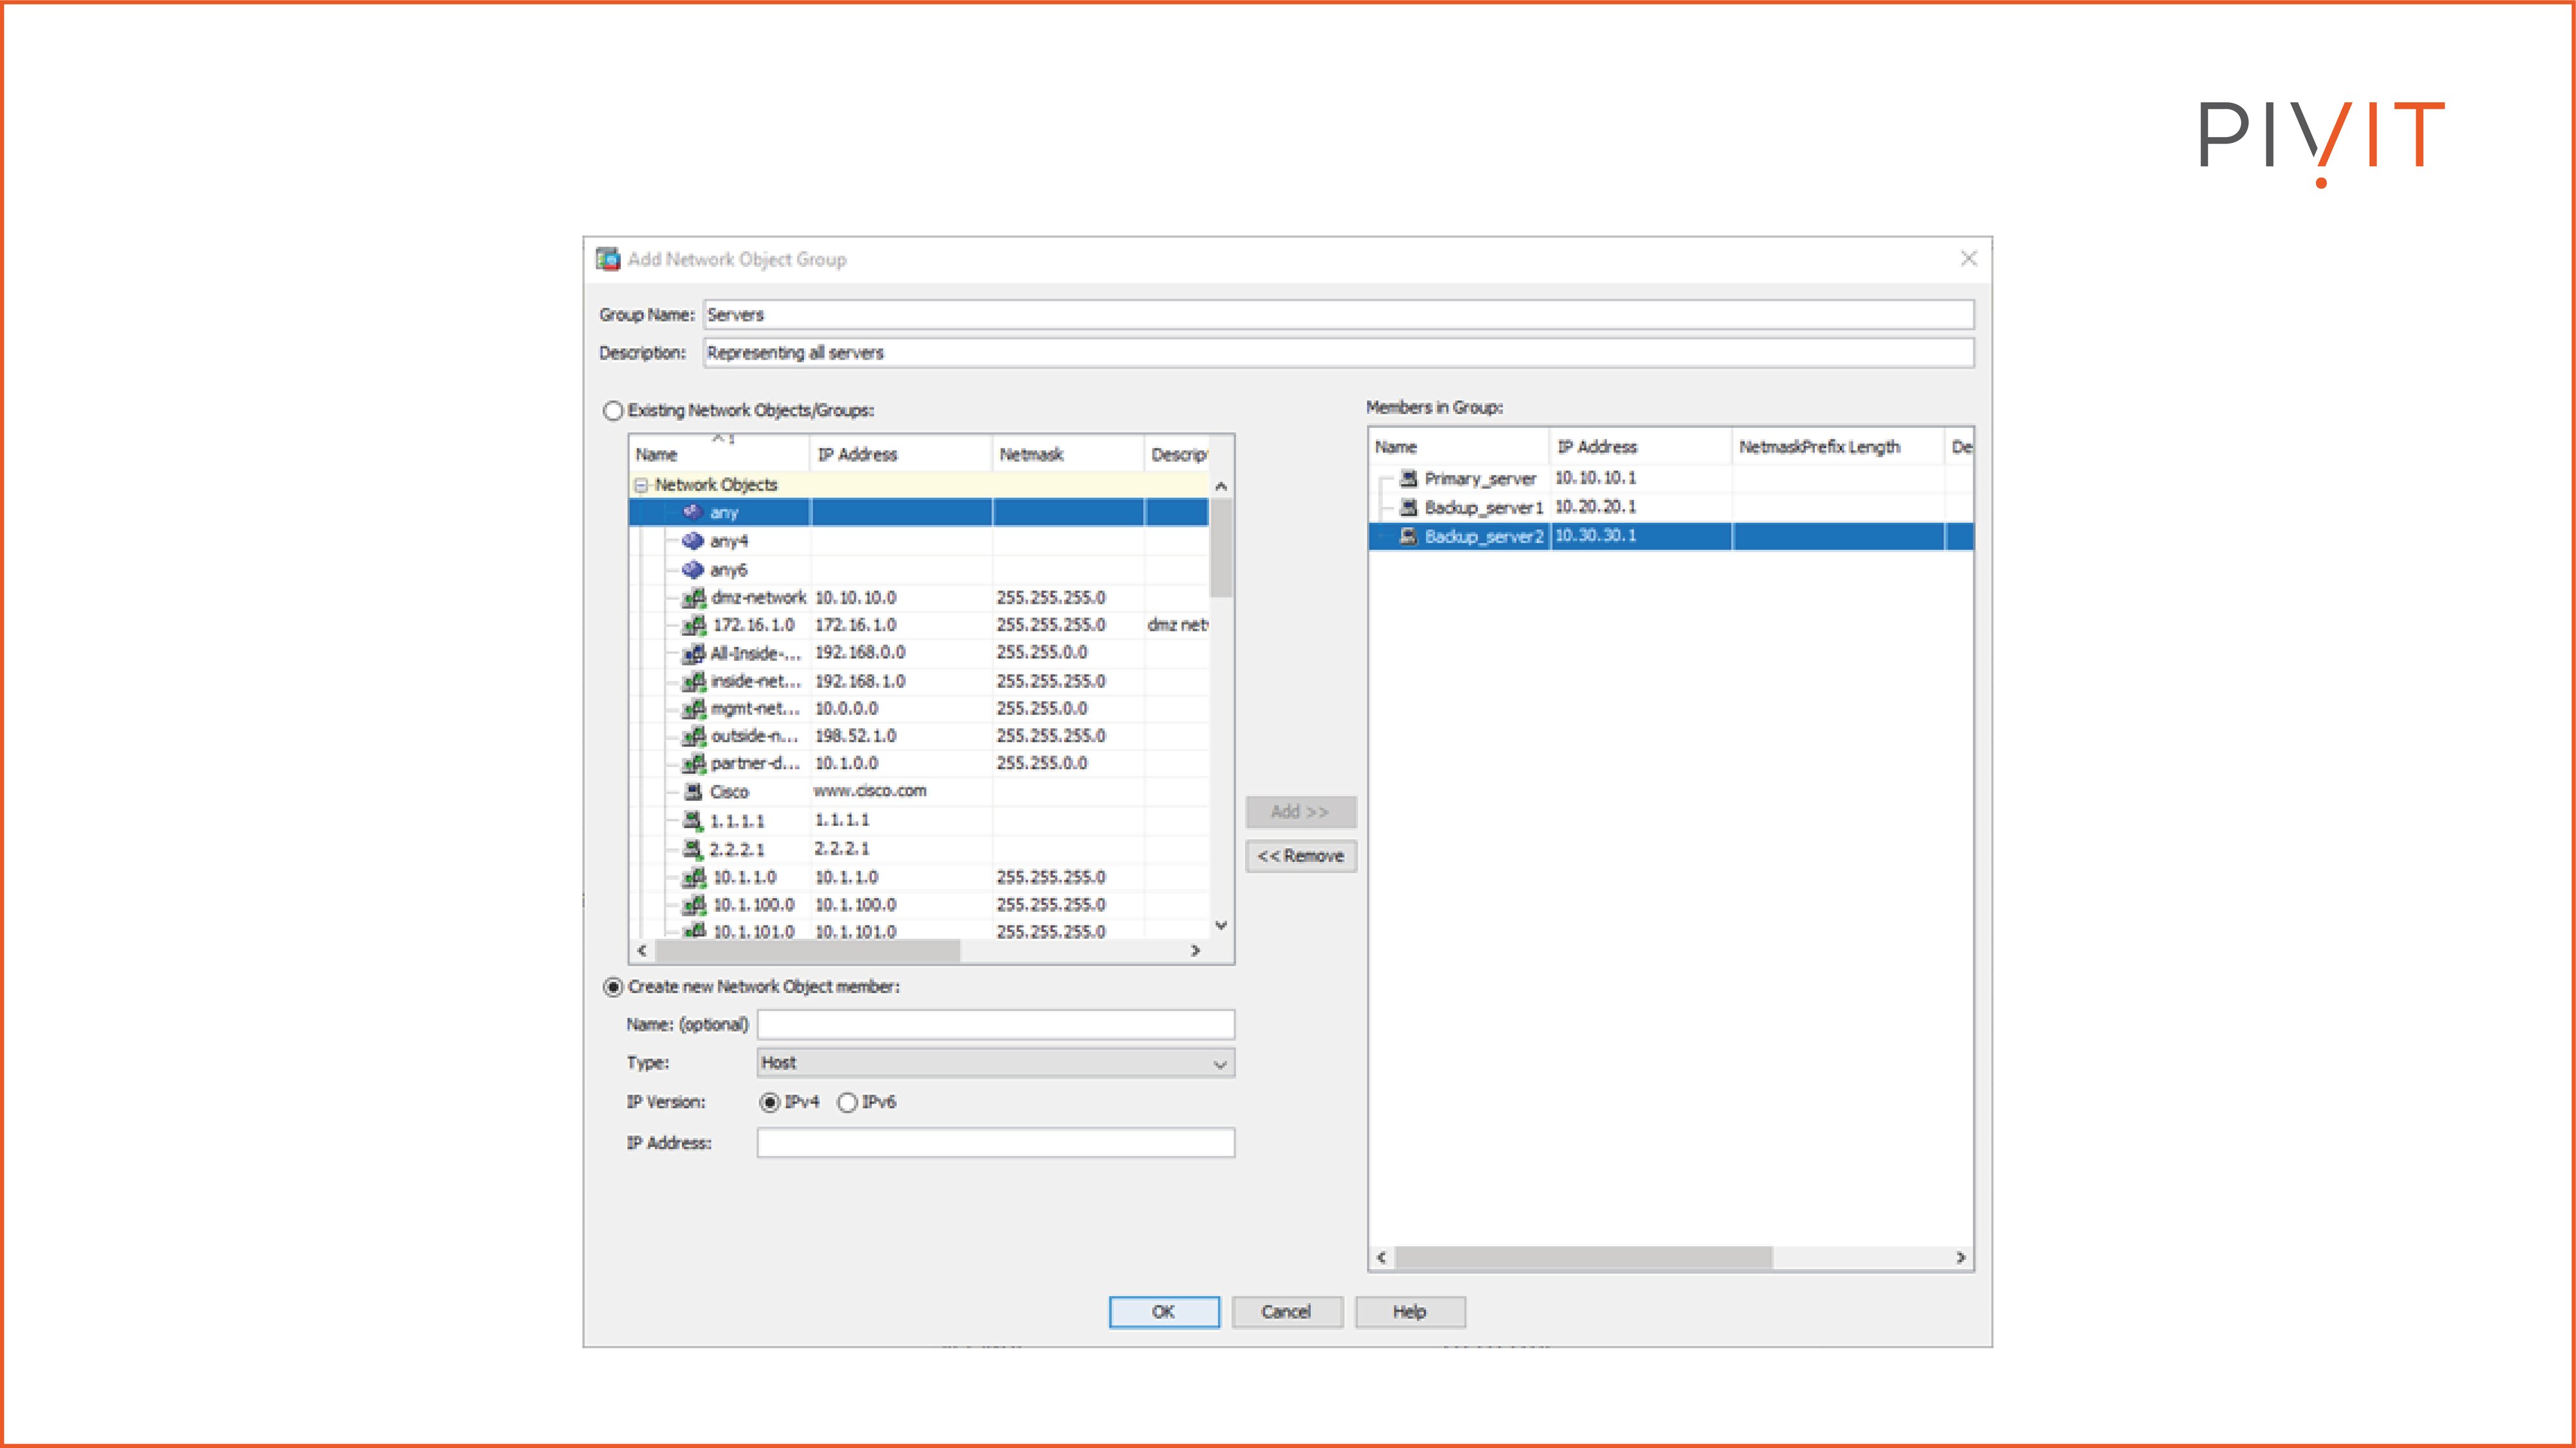The width and height of the screenshot is (2576, 1448).
Task: Collapse the Network Objects tree node
Action: pos(641,486)
